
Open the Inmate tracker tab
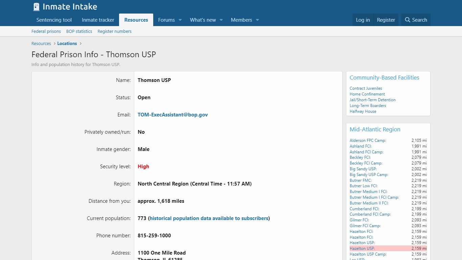[98, 20]
